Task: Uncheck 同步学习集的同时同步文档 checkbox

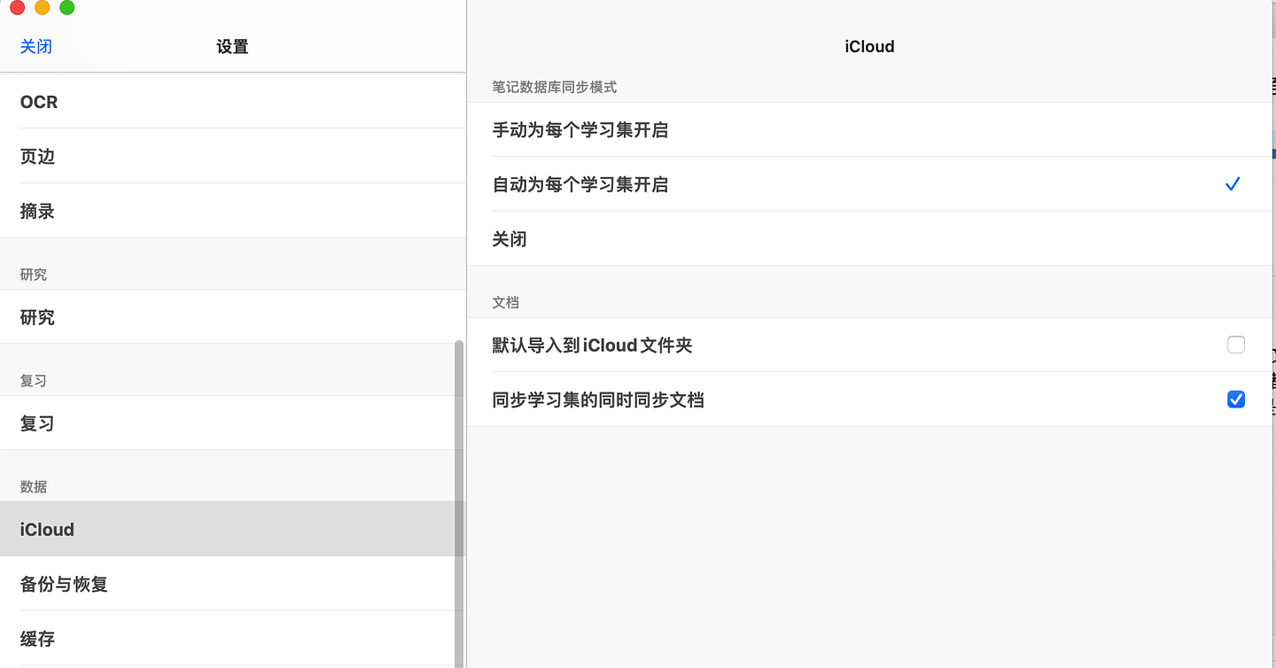Action: (x=1236, y=400)
